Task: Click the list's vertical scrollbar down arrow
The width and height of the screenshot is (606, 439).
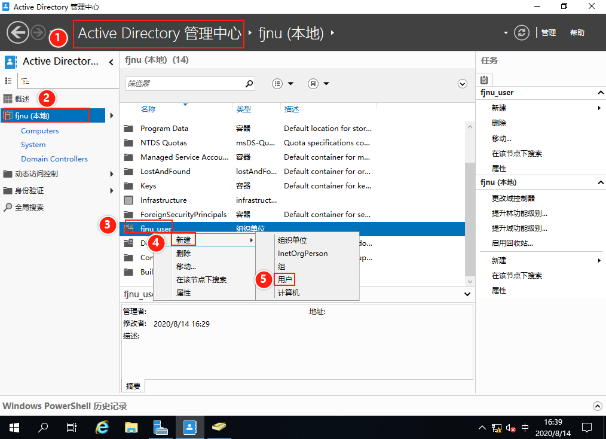Action: coord(470,282)
